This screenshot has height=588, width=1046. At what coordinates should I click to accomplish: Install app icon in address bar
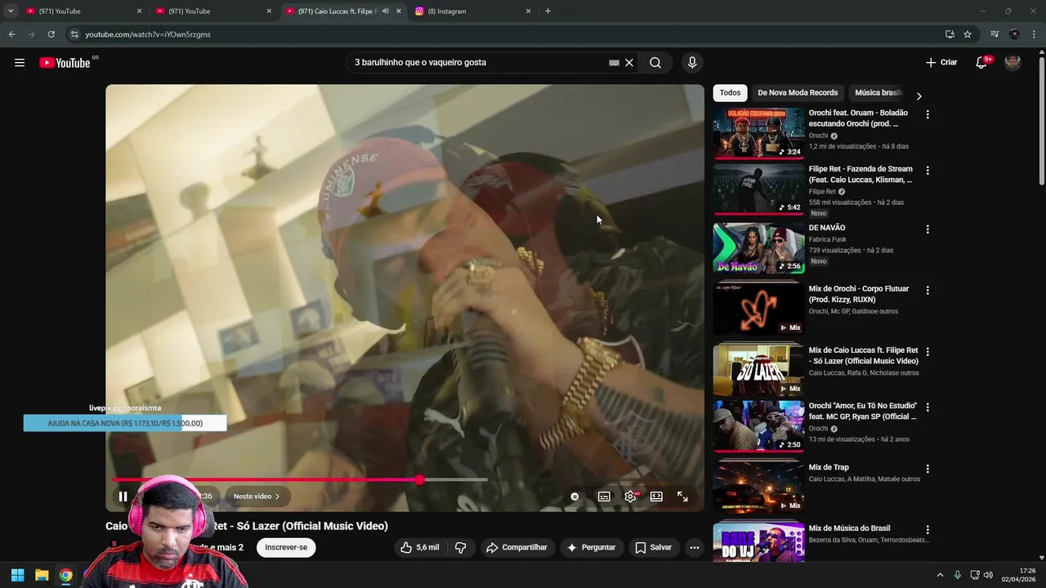pos(950,34)
